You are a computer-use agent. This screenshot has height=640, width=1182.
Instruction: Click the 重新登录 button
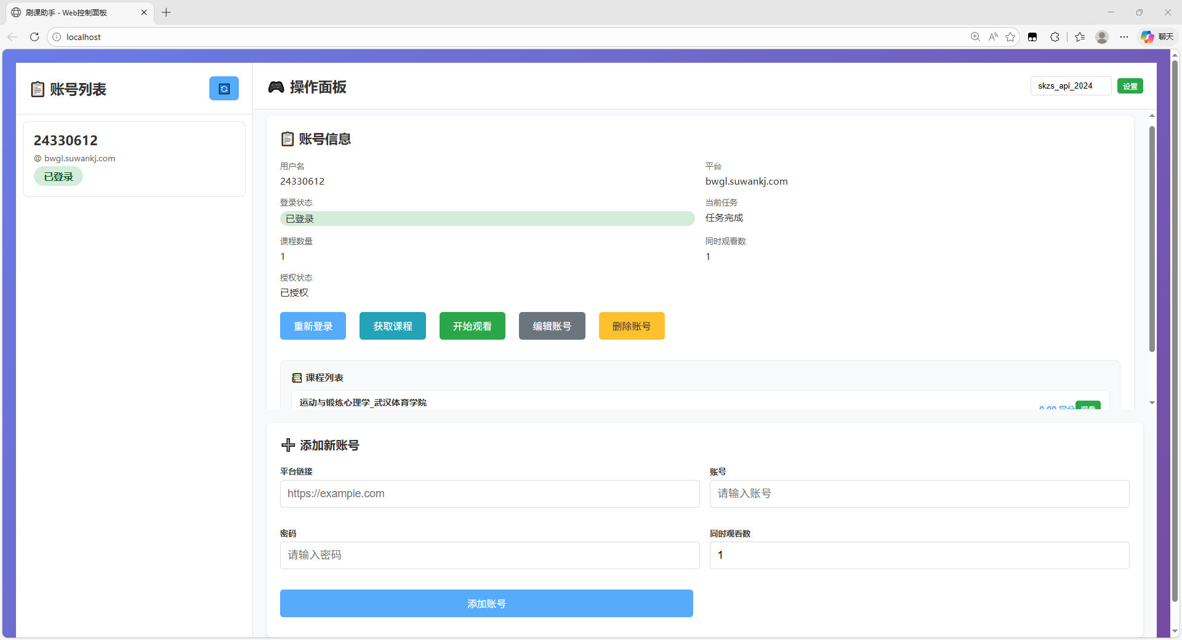(312, 326)
